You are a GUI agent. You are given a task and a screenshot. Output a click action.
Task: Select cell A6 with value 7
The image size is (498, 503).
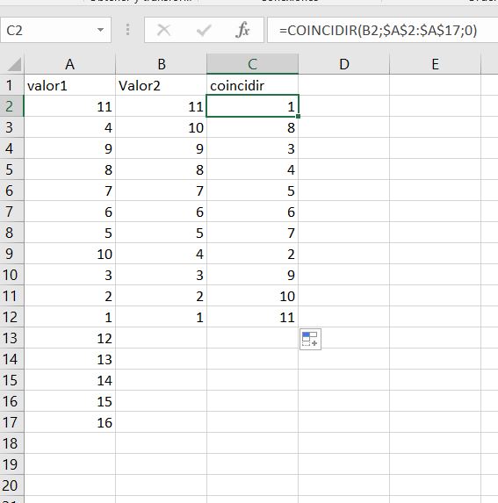click(70, 190)
